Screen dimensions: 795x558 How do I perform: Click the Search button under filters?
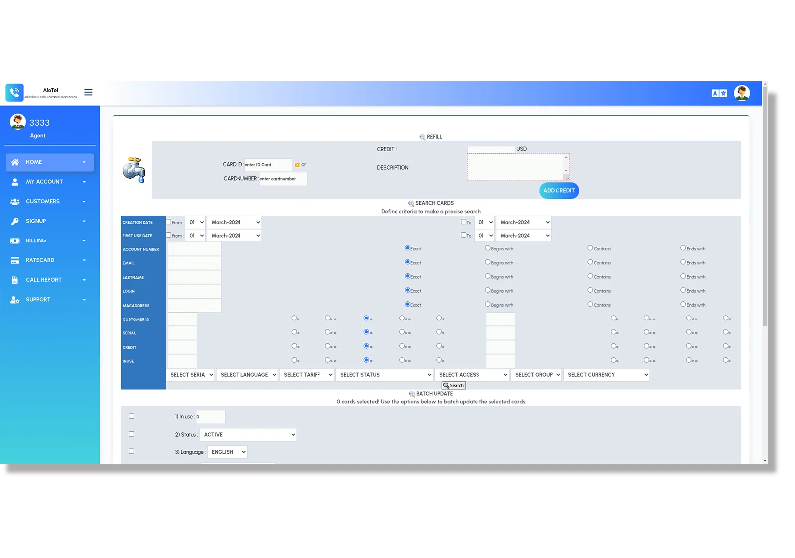click(x=454, y=386)
